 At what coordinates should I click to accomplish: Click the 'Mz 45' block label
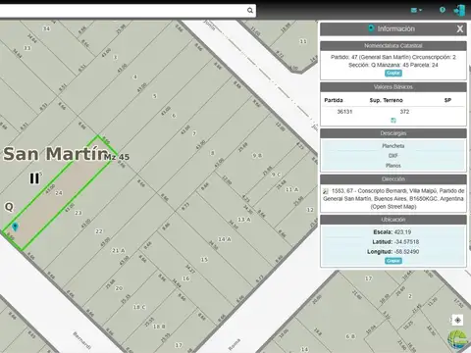pyautogui.click(x=117, y=157)
